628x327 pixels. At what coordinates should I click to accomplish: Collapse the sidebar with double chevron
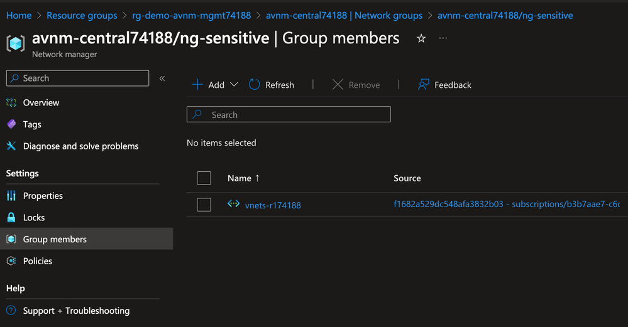[x=162, y=78]
